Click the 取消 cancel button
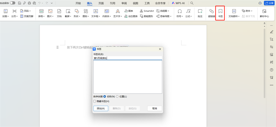276x127 pixels. pos(155,108)
